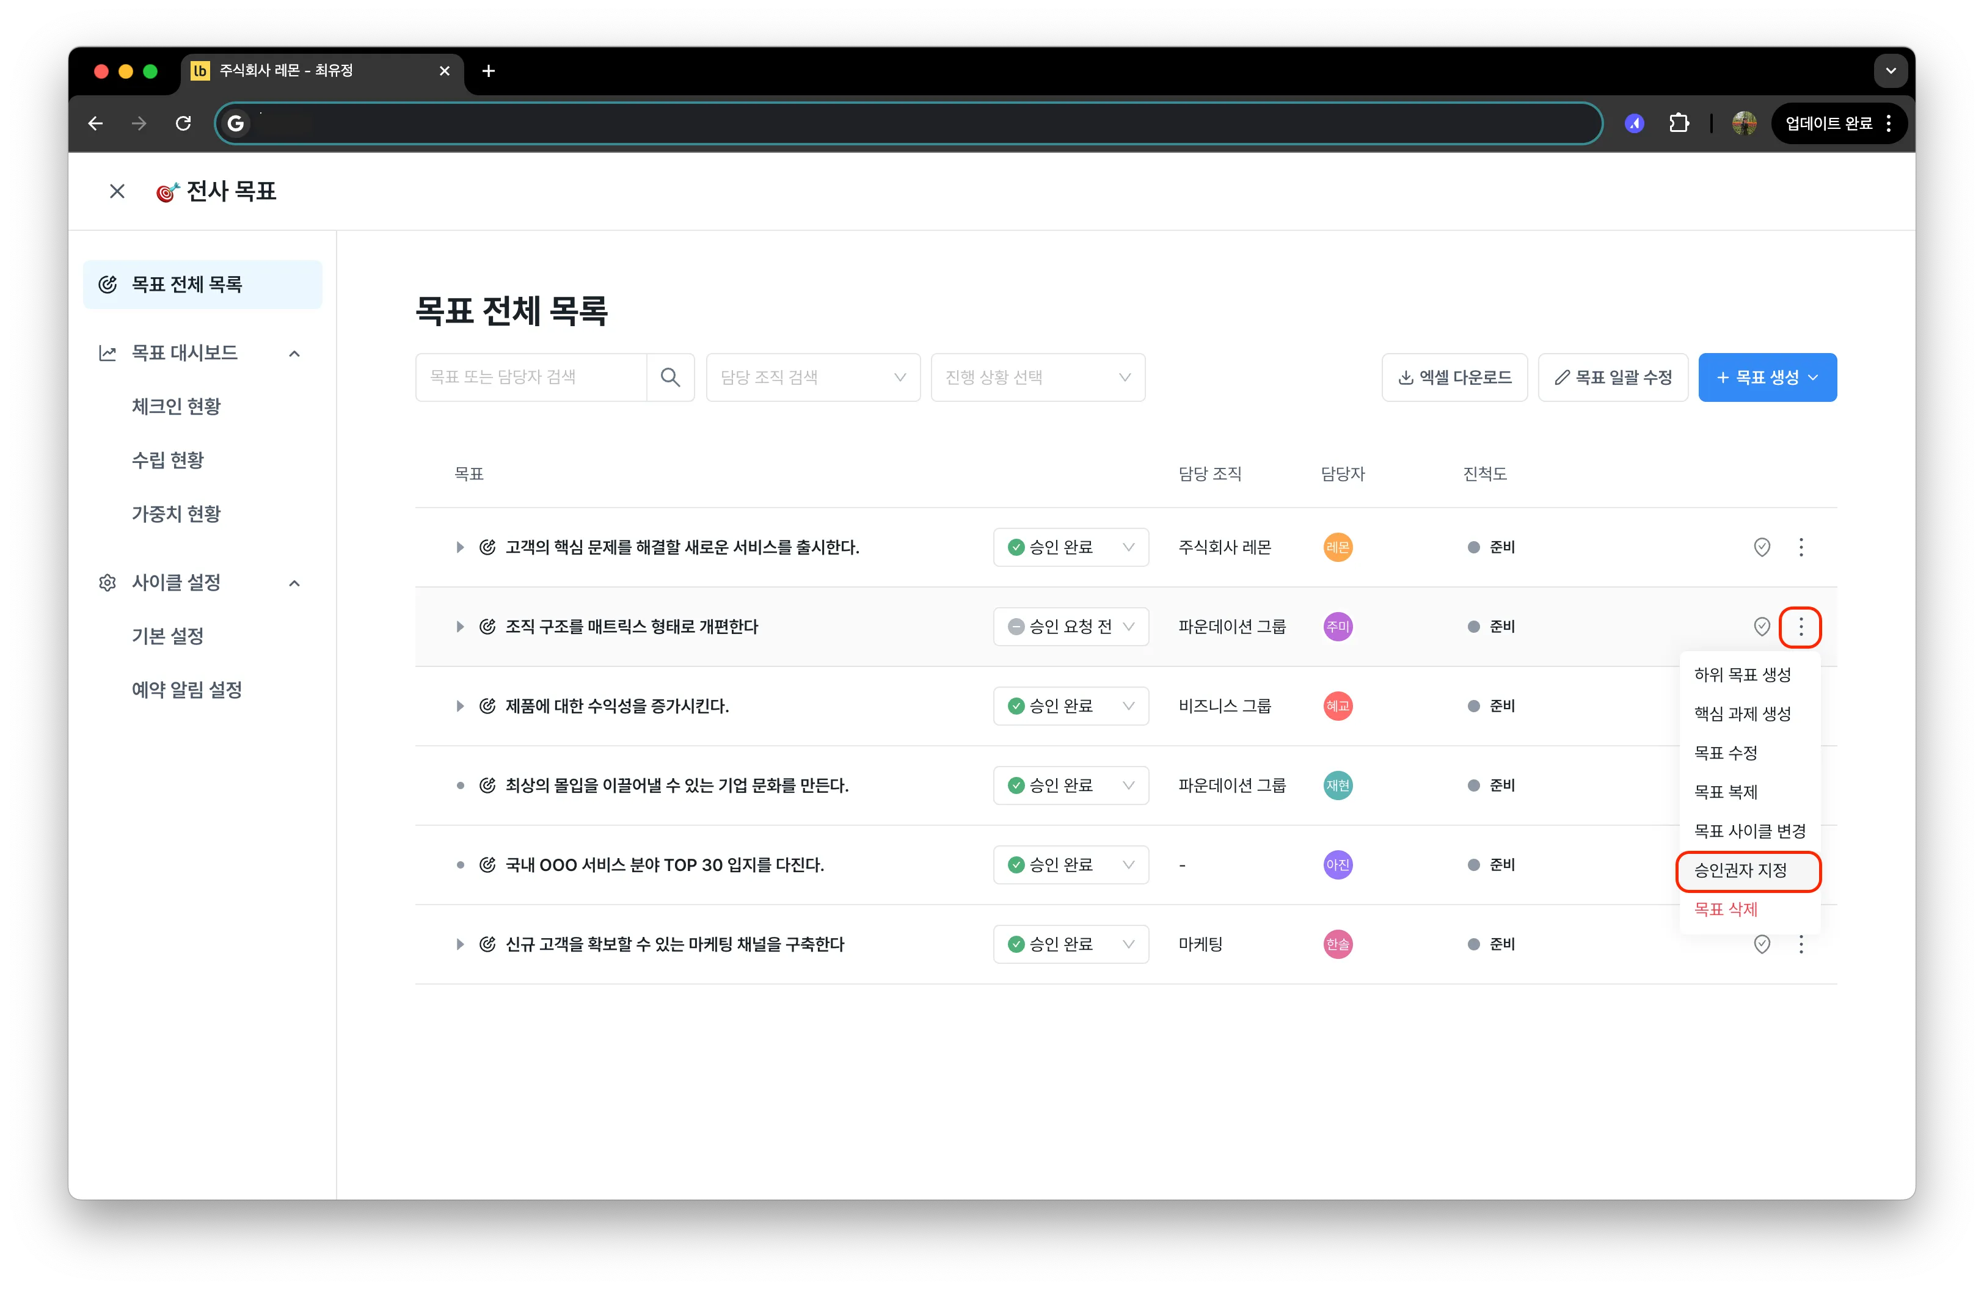Open the 진행 상황 선택 dropdown
The image size is (1984, 1290).
point(1038,377)
